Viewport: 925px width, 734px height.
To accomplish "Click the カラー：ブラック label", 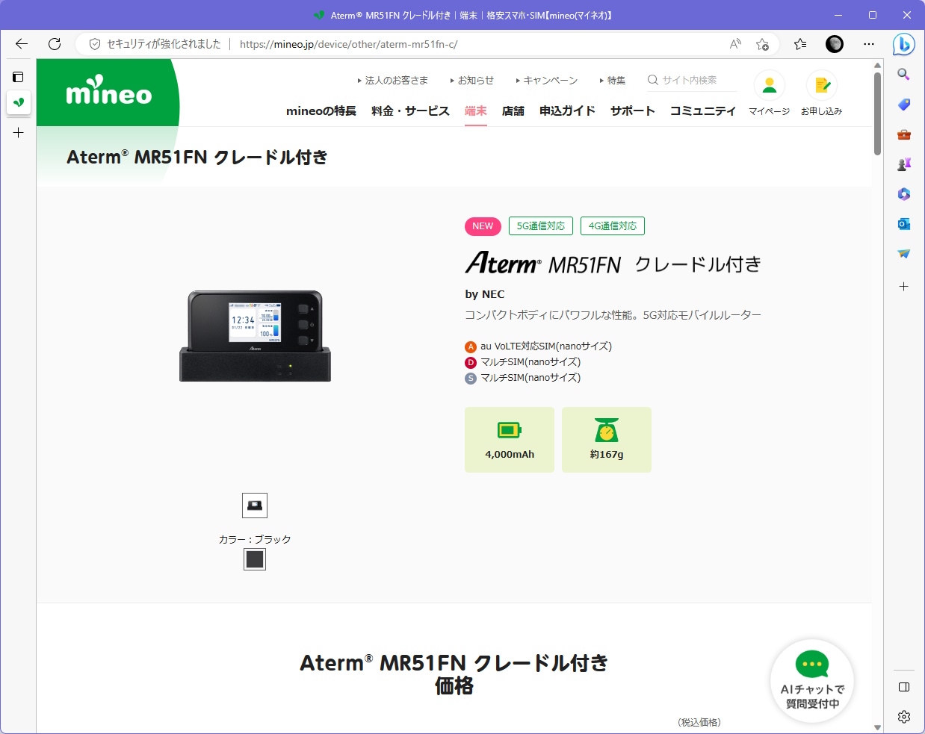I will click(x=255, y=539).
